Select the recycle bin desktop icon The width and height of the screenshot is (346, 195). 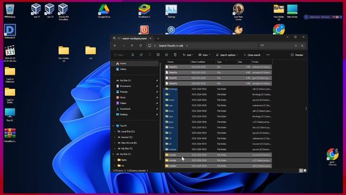pyautogui.click(x=10, y=11)
